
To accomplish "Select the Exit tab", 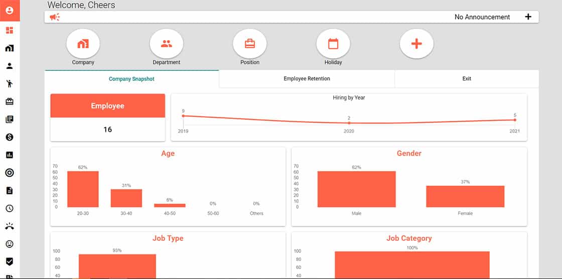I will (x=467, y=79).
